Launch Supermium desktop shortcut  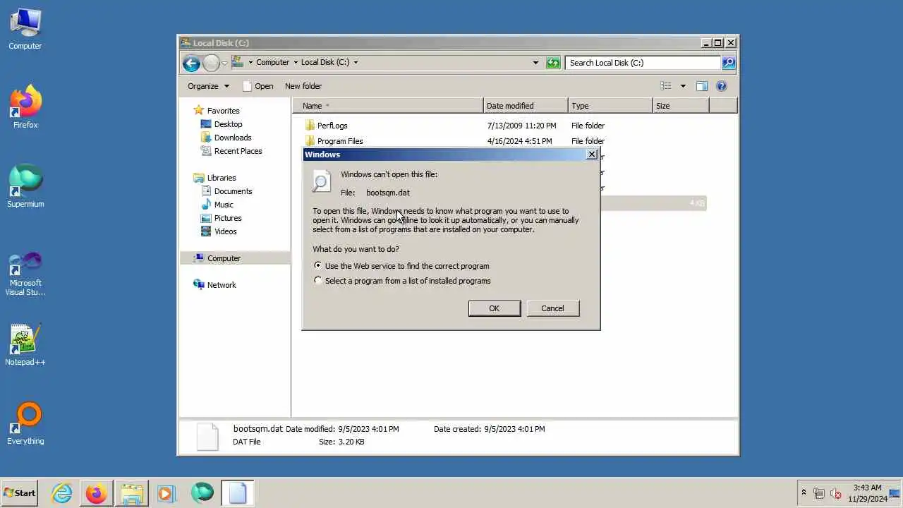point(25,187)
